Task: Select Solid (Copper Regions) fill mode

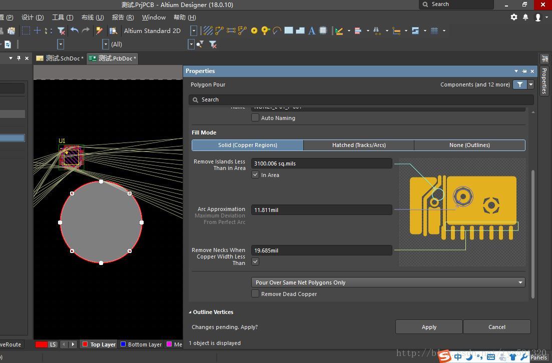Action: (248, 145)
